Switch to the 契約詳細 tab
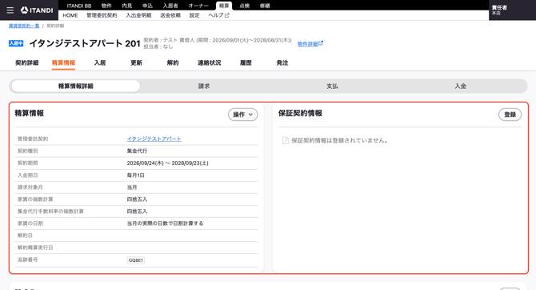Screen dimensions: 536x290 point(27,63)
